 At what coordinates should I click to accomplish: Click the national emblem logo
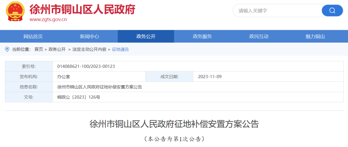point(15,12)
